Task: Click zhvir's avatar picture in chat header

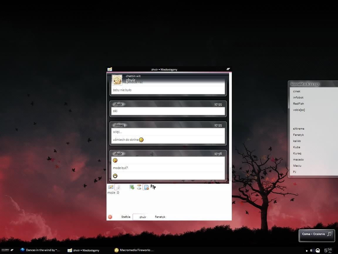Action: pyautogui.click(x=117, y=80)
